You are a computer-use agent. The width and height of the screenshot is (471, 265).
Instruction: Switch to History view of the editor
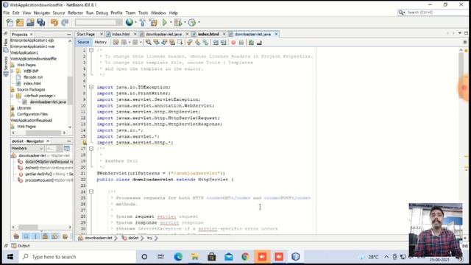pyautogui.click(x=100, y=43)
